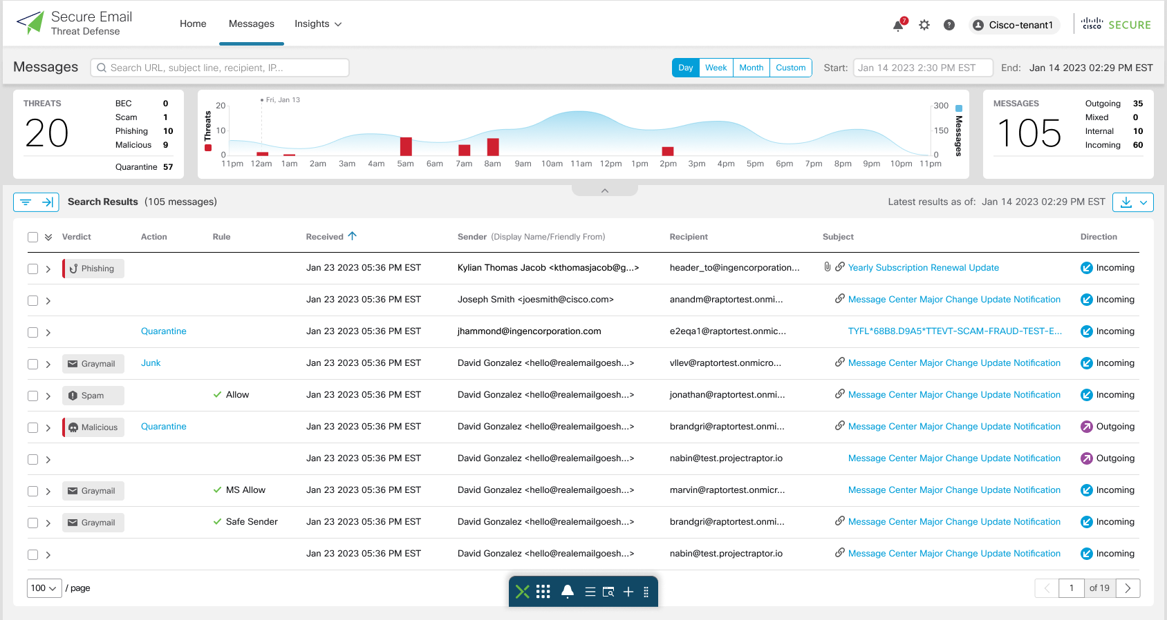Viewport: 1167px width, 620px height.
Task: Choose the Custom time range
Action: coord(790,68)
